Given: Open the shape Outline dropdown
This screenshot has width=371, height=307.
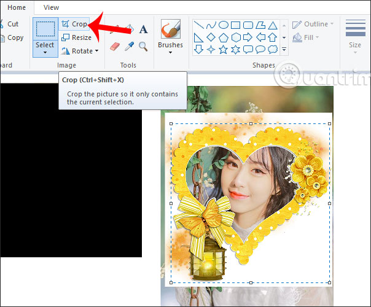Looking at the screenshot, I should (x=313, y=24).
